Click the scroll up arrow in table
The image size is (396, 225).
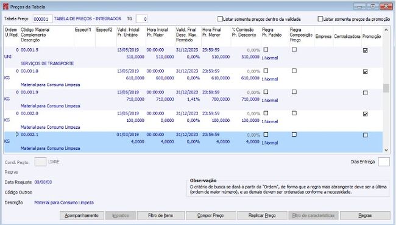386,30
